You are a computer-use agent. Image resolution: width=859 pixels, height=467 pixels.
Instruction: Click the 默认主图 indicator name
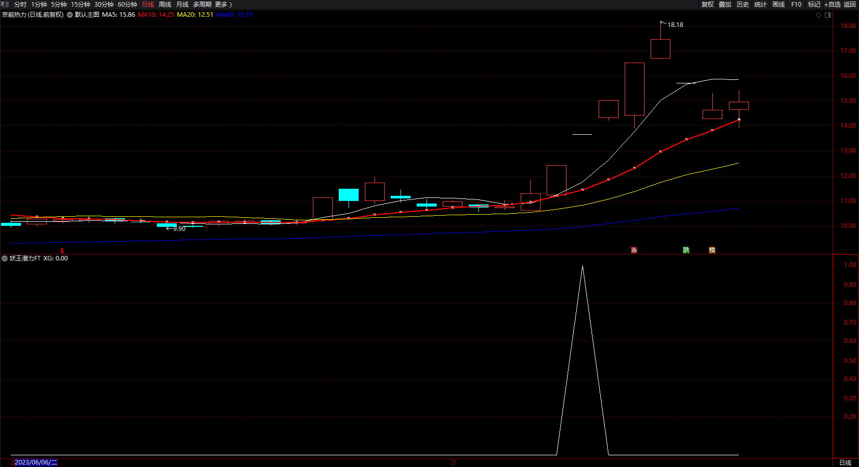pos(87,15)
